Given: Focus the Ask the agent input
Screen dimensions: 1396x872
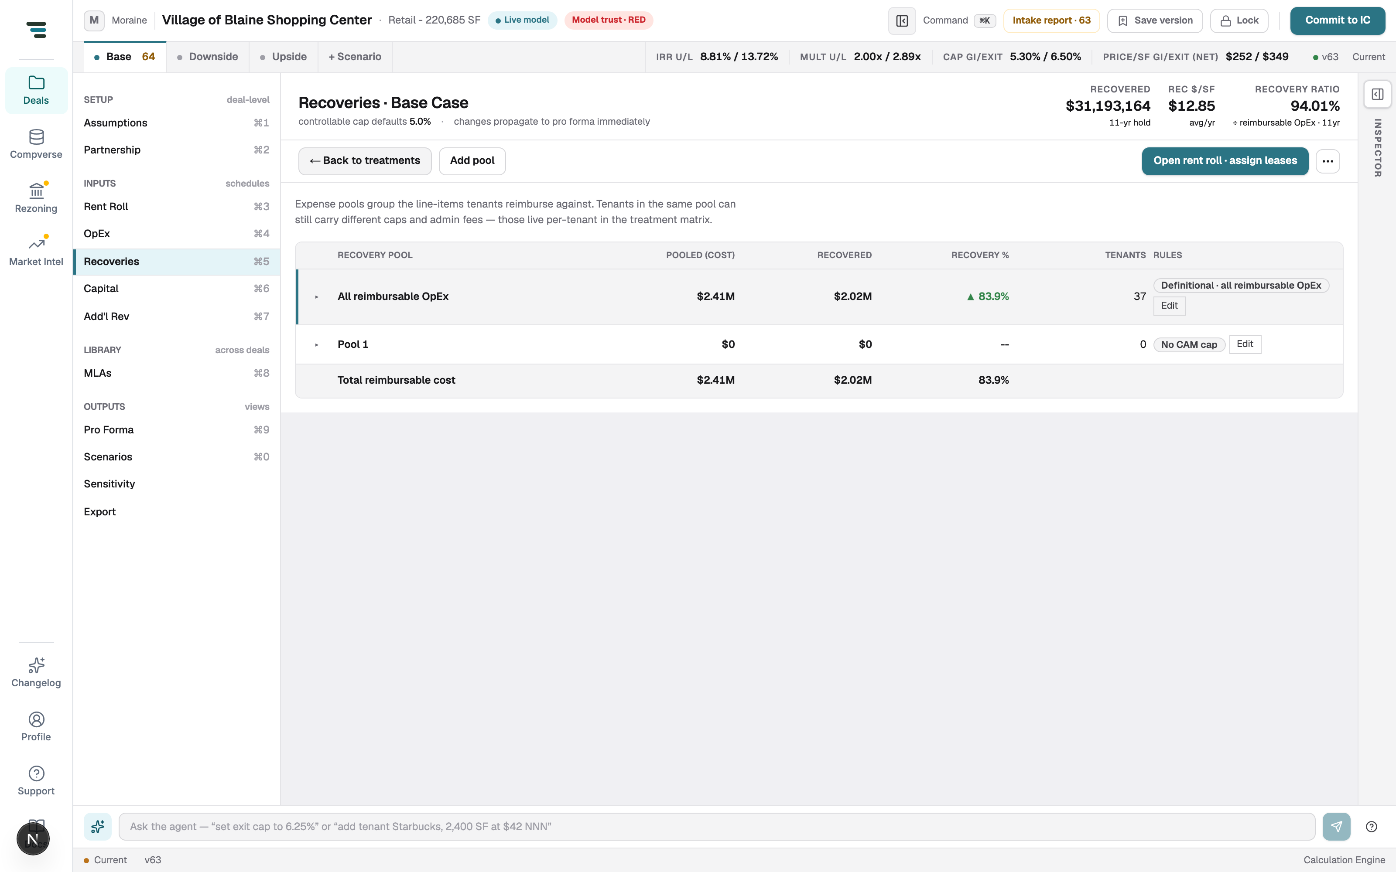Looking at the screenshot, I should pyautogui.click(x=716, y=827).
